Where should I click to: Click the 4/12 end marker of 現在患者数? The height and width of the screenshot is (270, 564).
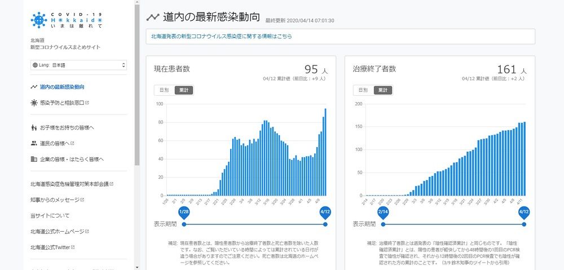[325, 212]
